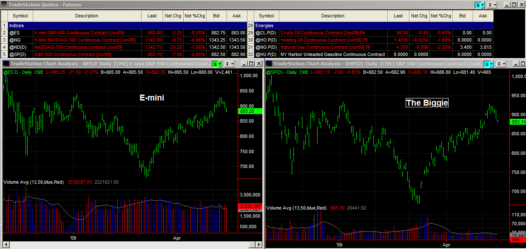Click the left Net %Chg column header
The height and width of the screenshot is (249, 526).
pyautogui.click(x=195, y=16)
